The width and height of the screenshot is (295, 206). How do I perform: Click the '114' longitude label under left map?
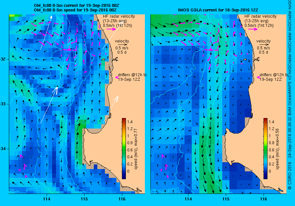click(47, 199)
